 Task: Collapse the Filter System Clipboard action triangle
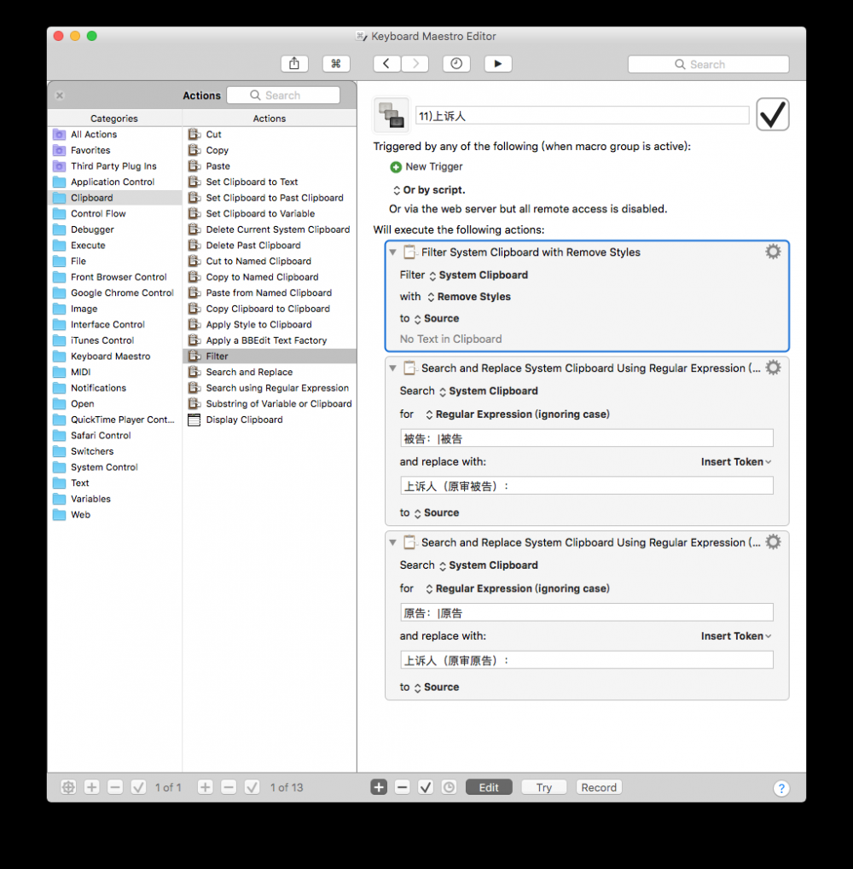tap(392, 252)
